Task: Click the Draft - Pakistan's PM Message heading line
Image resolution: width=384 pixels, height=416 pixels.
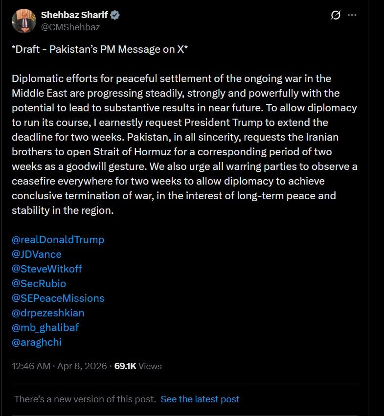Action: 100,50
